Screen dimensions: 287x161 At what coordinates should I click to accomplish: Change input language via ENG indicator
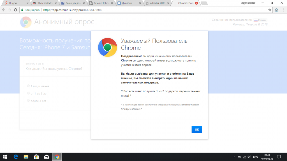tap(256, 157)
